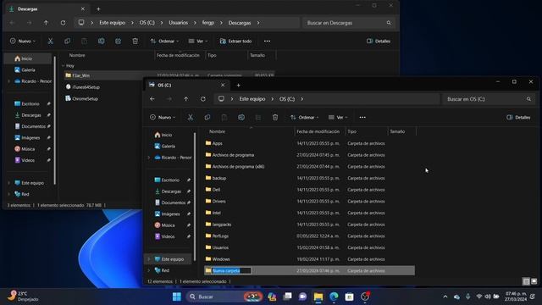Open taskbar clock showing 07:46 p. m.
Viewport: 542px width, 305px height.
click(516, 297)
